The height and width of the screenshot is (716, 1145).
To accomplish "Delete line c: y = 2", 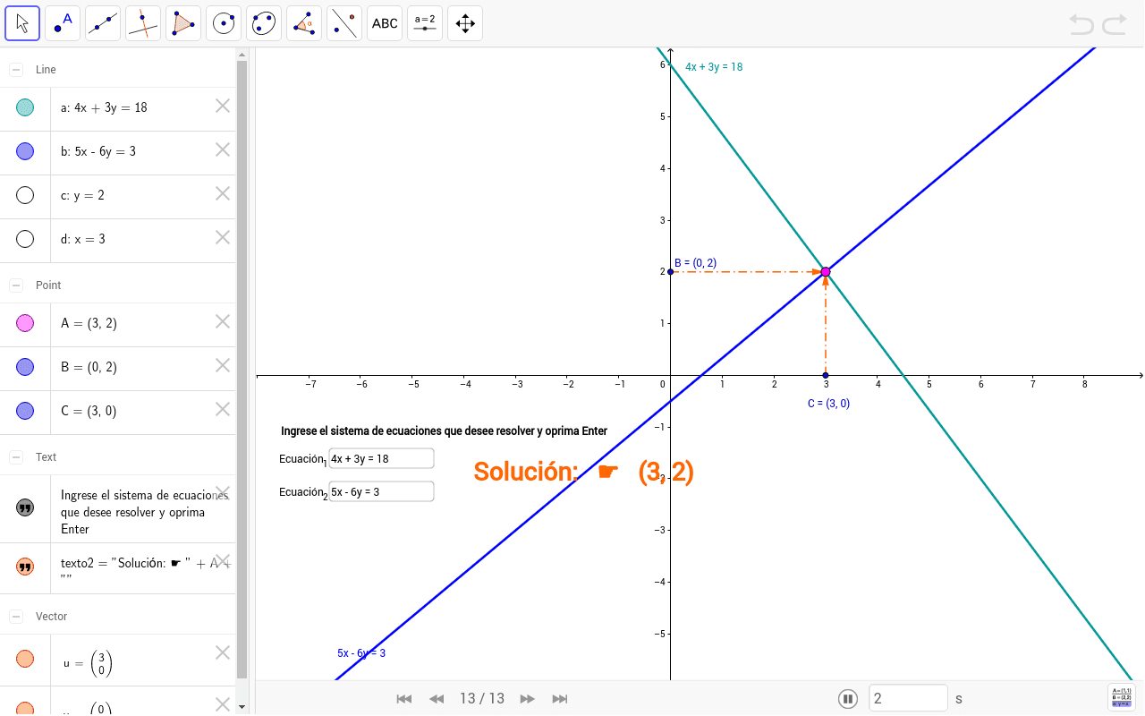I will (x=223, y=193).
